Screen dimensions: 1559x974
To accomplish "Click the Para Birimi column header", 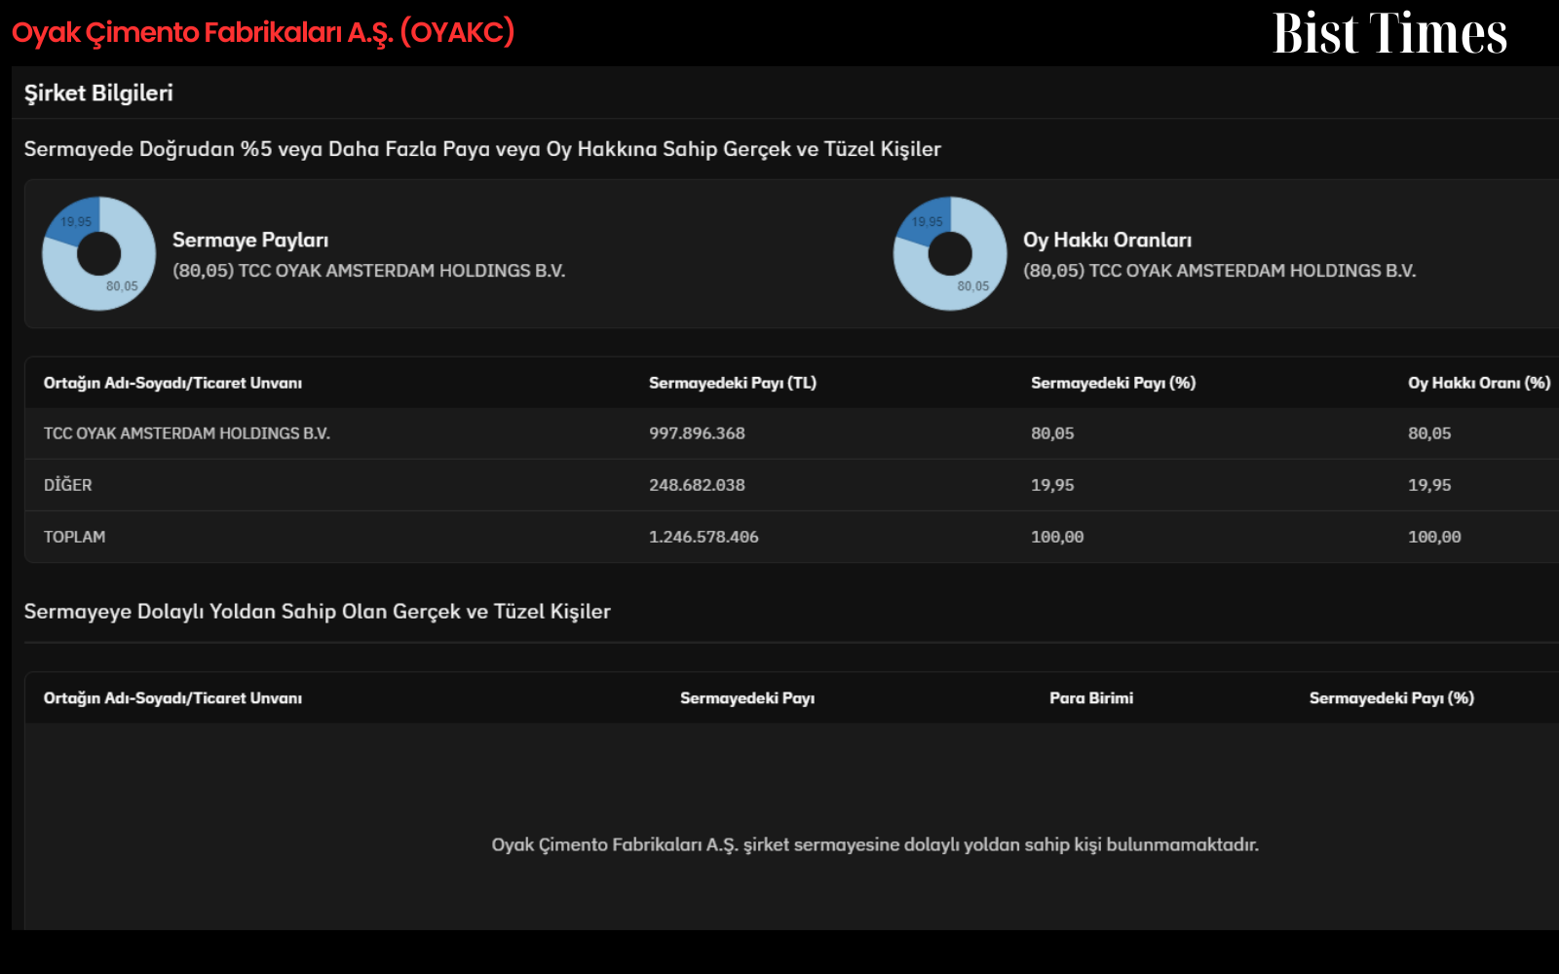I will click(x=1091, y=697).
